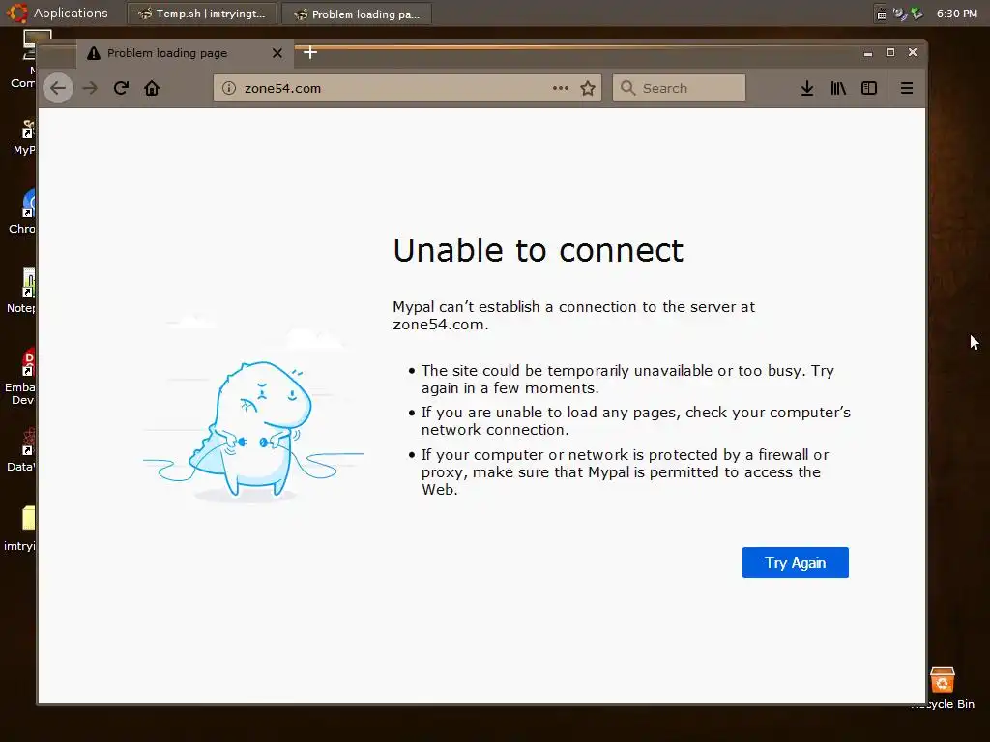Open a new tab with plus button
This screenshot has height=742, width=990.
pyautogui.click(x=310, y=53)
